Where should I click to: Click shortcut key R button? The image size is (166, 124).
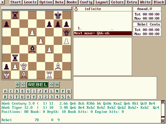point(5,97)
